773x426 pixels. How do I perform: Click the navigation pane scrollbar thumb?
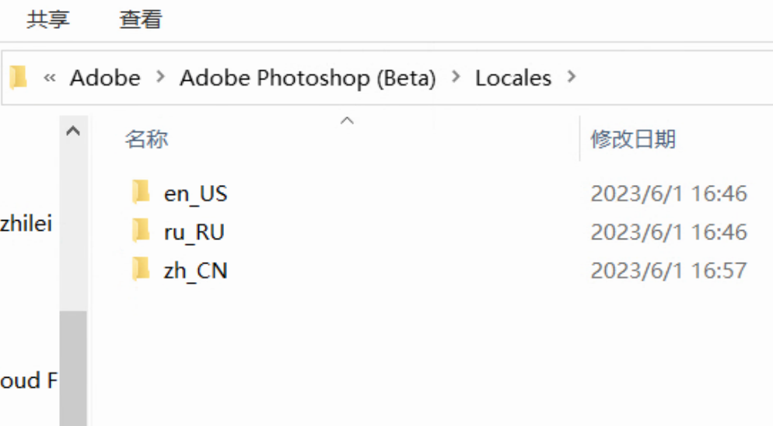coord(73,368)
